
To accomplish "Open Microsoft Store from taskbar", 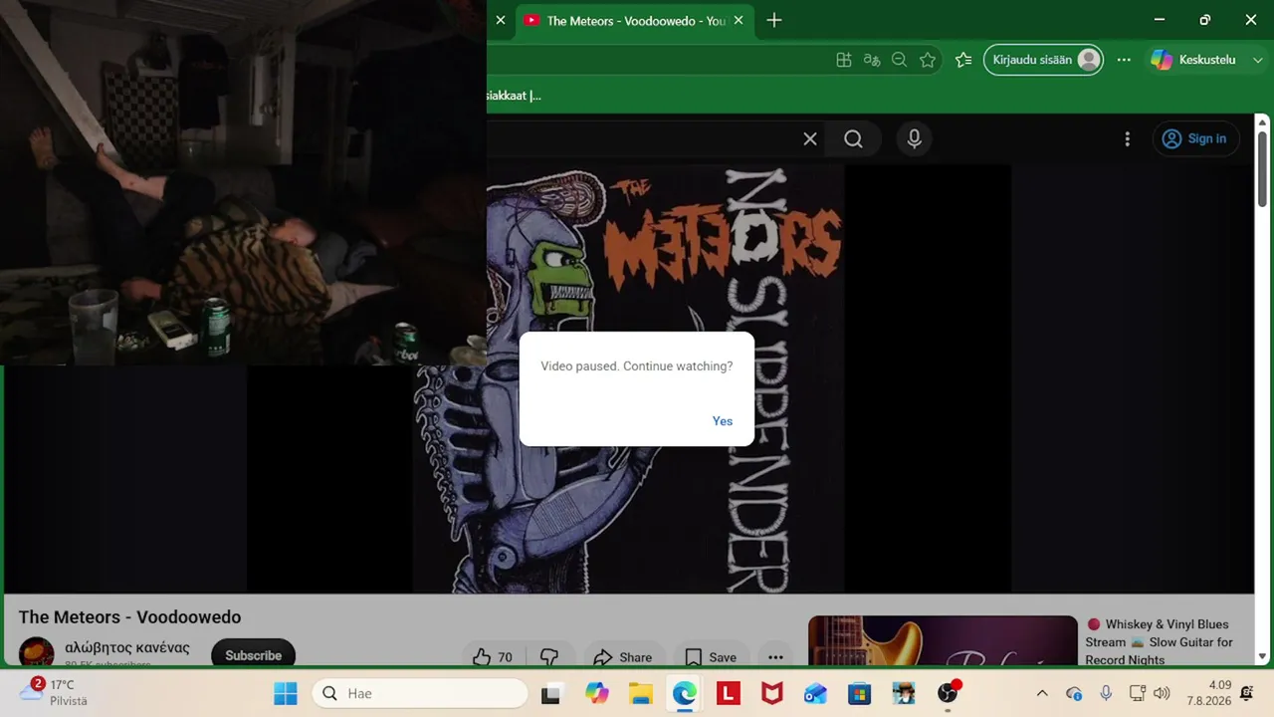I will 859,693.
